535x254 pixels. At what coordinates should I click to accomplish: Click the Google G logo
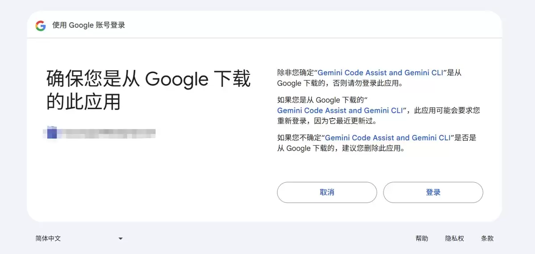coord(41,26)
